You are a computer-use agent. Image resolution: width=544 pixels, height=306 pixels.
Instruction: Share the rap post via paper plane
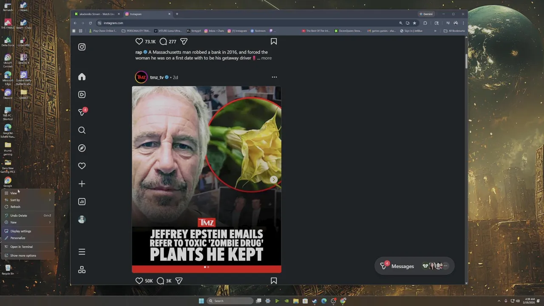[x=184, y=42]
